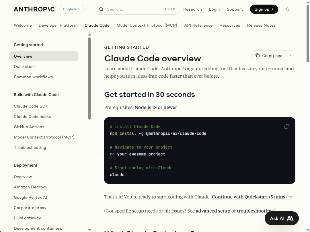Open the troubleshooting link in the paragraph
Screen dimensions: 310x232
point(255,211)
